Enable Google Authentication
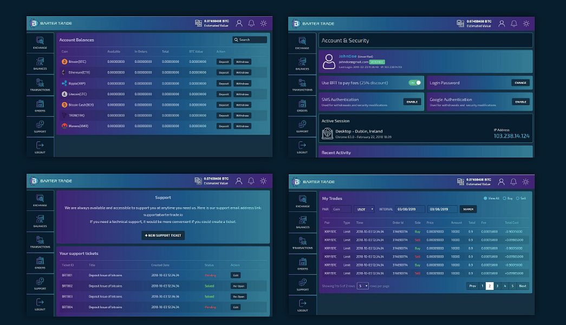 (521, 102)
